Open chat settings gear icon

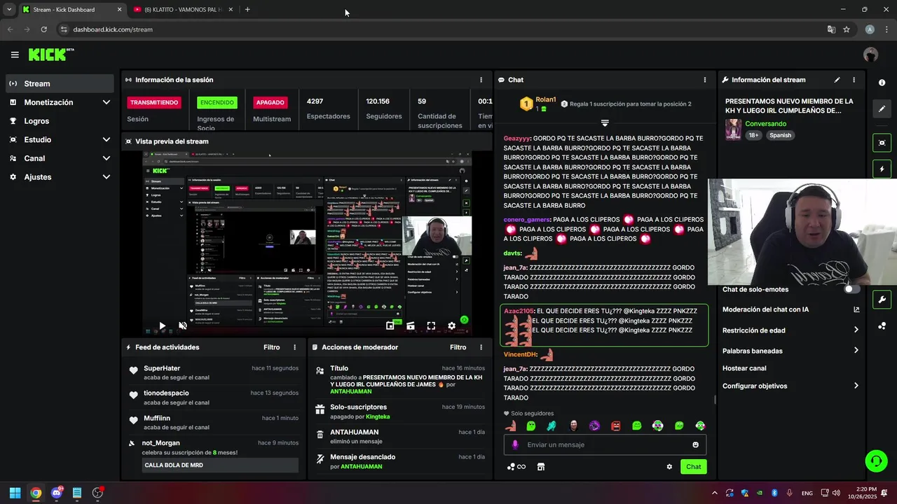669,467
